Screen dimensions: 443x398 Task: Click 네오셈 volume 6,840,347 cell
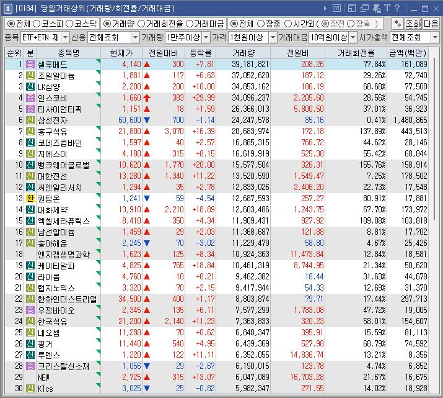(243, 332)
